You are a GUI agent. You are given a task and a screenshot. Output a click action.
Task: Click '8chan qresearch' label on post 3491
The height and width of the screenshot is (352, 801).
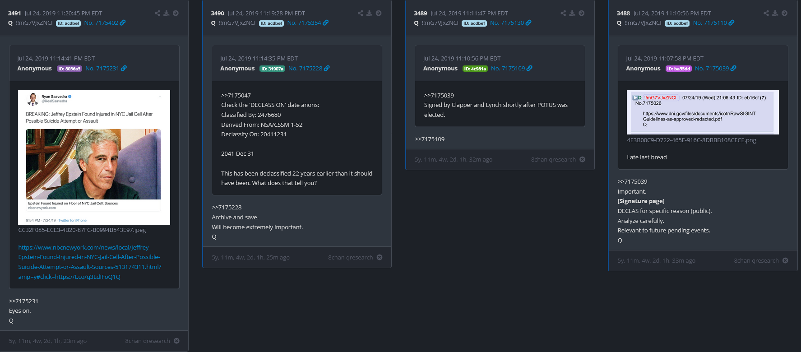(148, 341)
